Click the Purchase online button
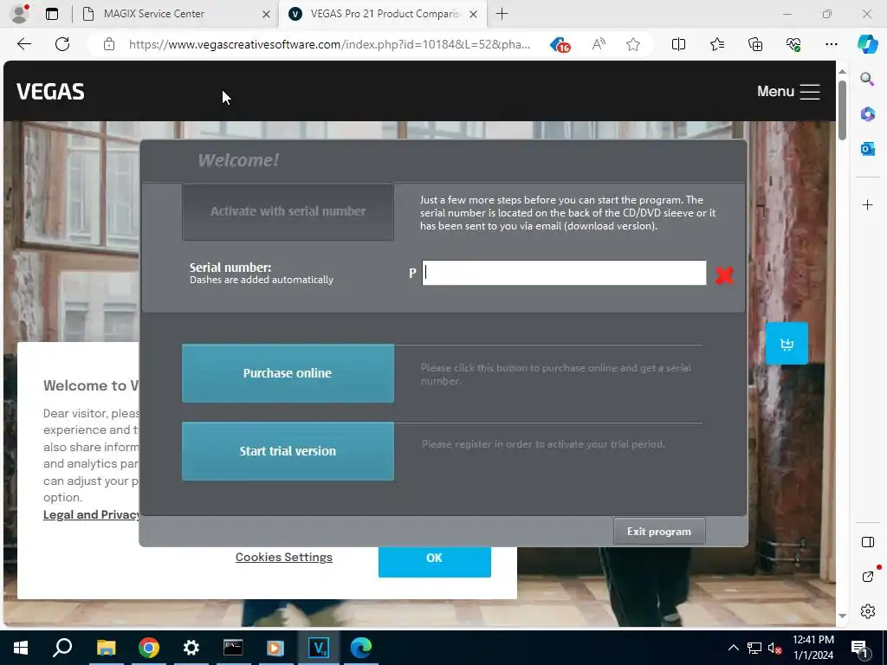Viewport: 887px width, 665px height. pyautogui.click(x=288, y=373)
